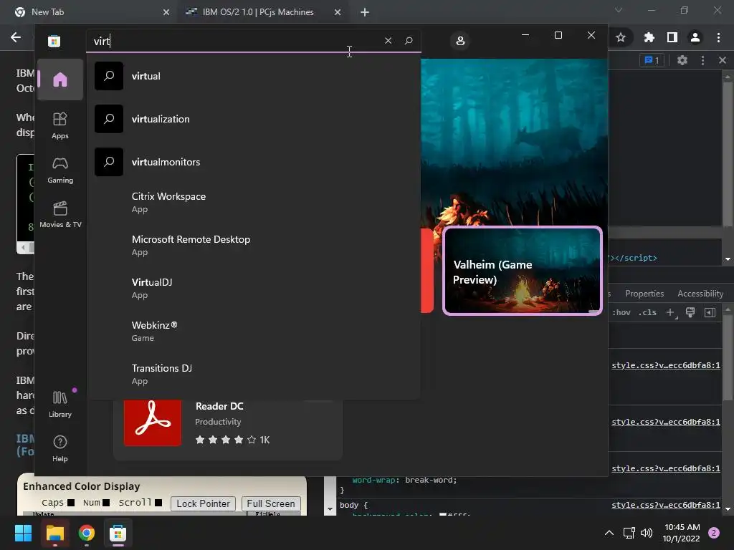Close the IBM OS/2 1.0 tab
The height and width of the screenshot is (550, 734).
click(338, 12)
